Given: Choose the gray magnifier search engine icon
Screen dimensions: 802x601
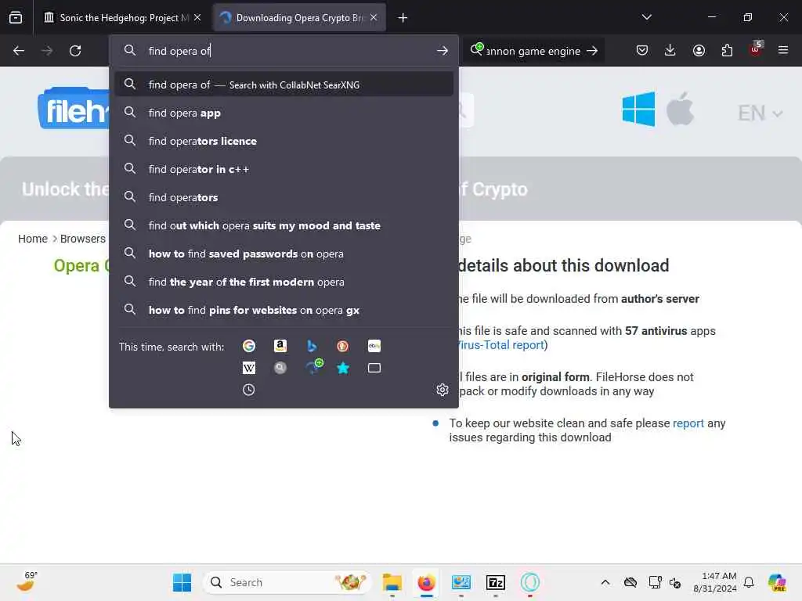Looking at the screenshot, I should (x=280, y=368).
